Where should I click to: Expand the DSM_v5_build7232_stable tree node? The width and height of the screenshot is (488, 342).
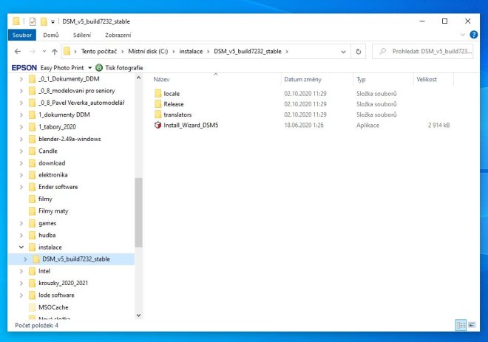click(25, 259)
